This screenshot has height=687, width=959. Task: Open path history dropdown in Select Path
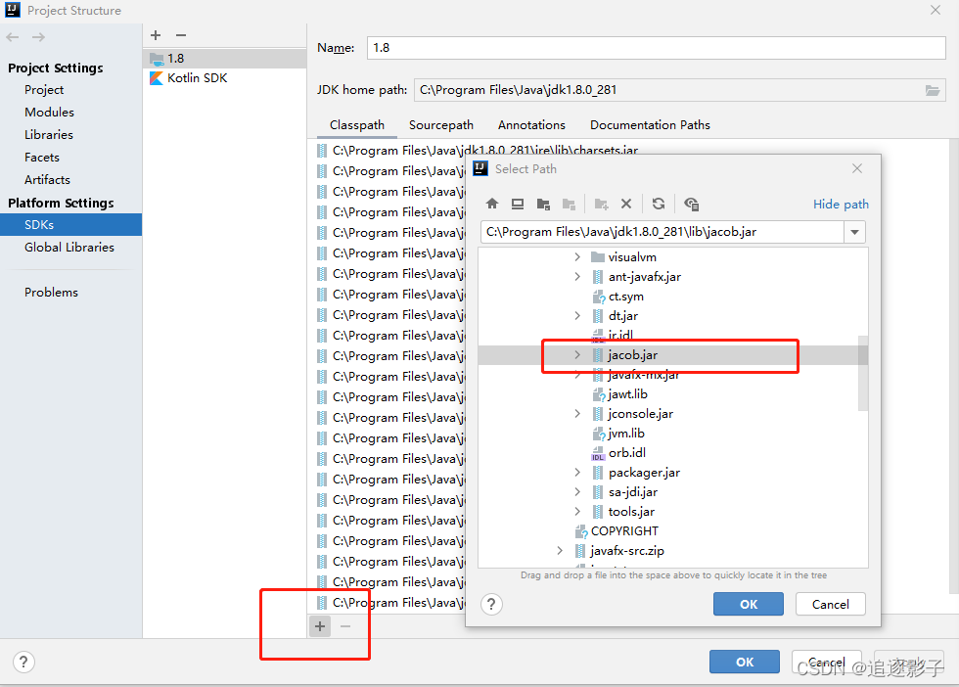[855, 232]
